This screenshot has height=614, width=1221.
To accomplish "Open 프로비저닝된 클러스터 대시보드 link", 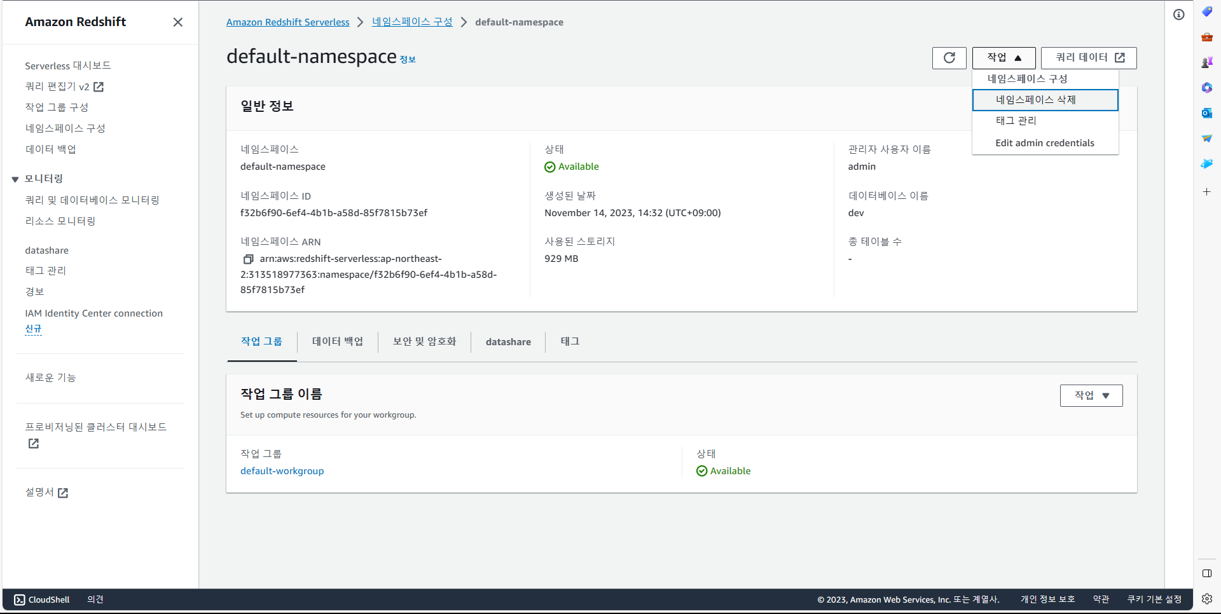I will (x=95, y=427).
